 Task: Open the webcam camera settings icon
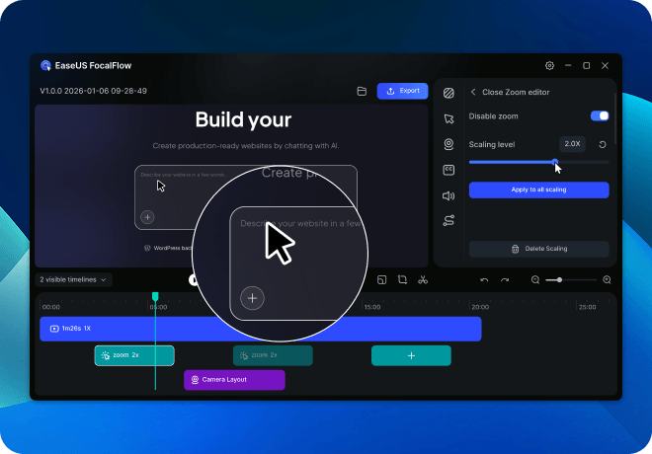coord(448,144)
